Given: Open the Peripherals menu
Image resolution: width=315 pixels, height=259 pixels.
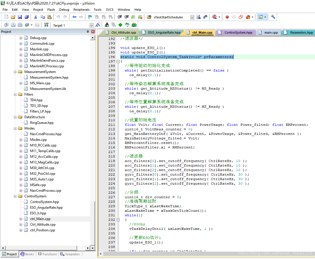Looking at the screenshot, I should point(81,10).
